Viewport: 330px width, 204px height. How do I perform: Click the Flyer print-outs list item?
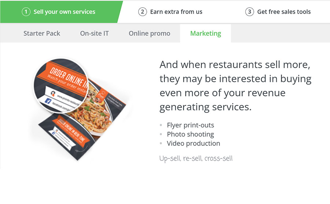coord(190,125)
